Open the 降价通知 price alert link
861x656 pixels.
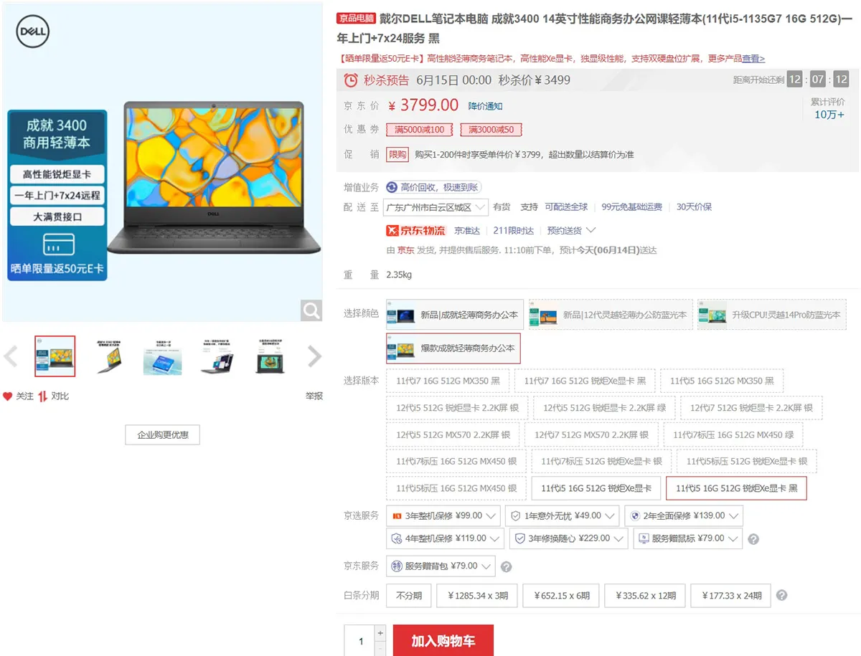[x=486, y=106]
